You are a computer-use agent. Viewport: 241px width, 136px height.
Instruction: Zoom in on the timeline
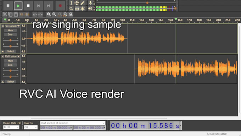tap(49, 14)
